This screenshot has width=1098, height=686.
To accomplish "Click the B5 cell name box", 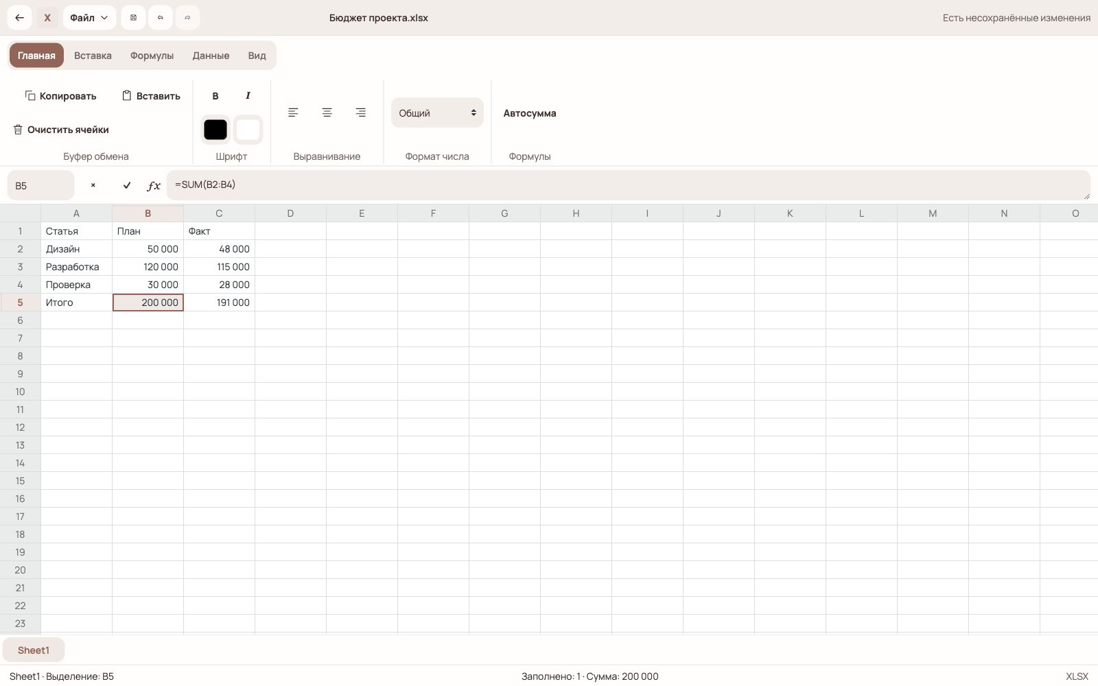I will tap(40, 185).
